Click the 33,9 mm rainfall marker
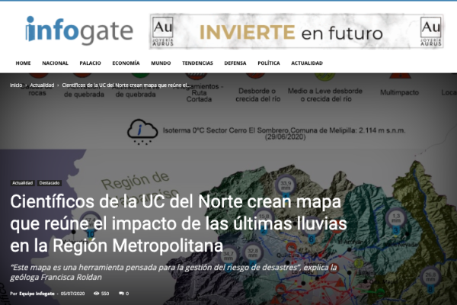 click(286, 185)
